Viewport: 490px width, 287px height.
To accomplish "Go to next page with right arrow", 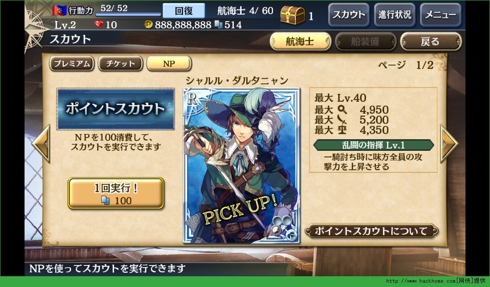I will [x=449, y=143].
